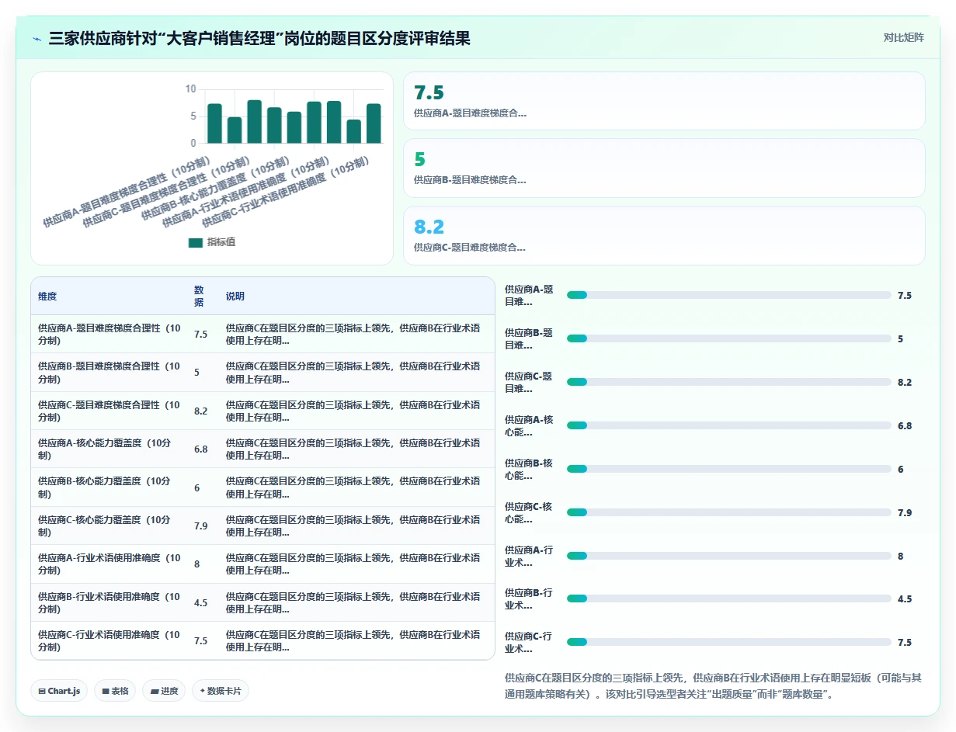Open the 7.5 供应商A data card

click(x=664, y=101)
